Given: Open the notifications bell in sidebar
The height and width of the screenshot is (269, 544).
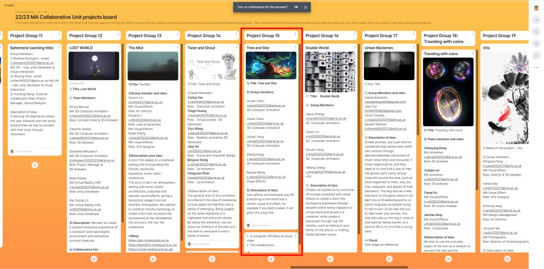Looking at the screenshot, I should pos(537,44).
